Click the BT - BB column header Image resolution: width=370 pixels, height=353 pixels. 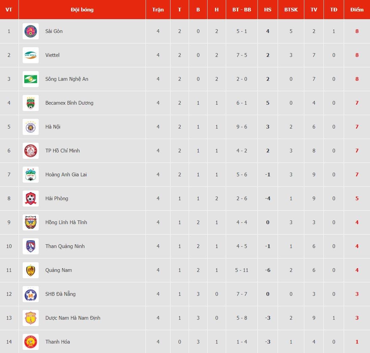coord(242,10)
